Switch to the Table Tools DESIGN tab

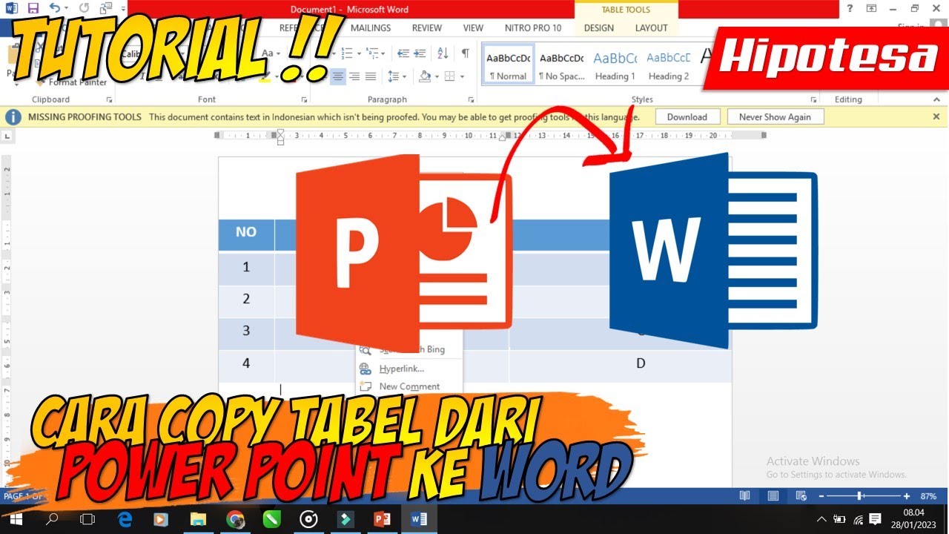point(599,28)
